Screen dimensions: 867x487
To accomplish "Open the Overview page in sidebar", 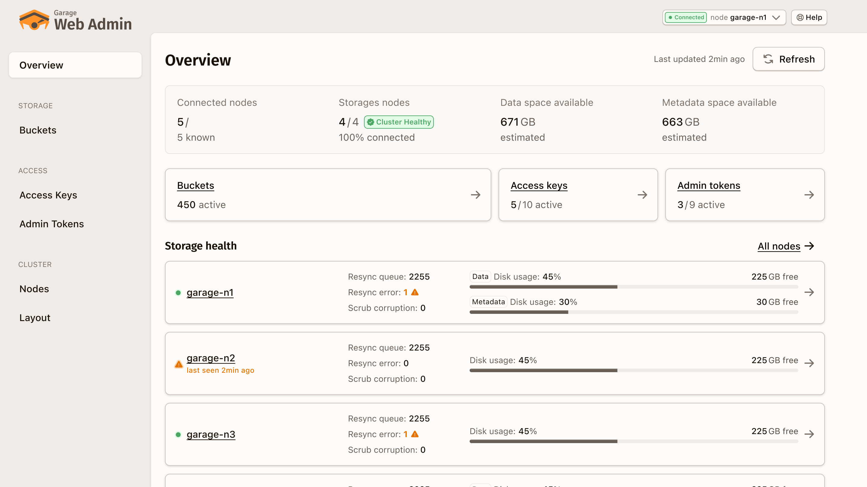I will coord(75,65).
